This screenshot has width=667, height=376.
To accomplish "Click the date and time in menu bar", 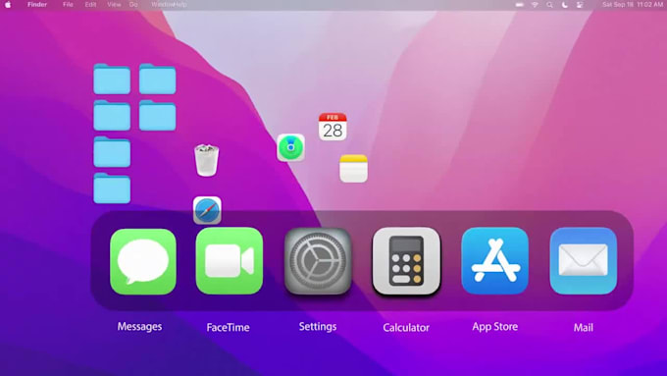I will pyautogui.click(x=633, y=5).
